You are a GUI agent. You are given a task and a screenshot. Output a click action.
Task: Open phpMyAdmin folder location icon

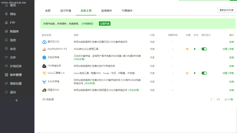click(x=187, y=49)
